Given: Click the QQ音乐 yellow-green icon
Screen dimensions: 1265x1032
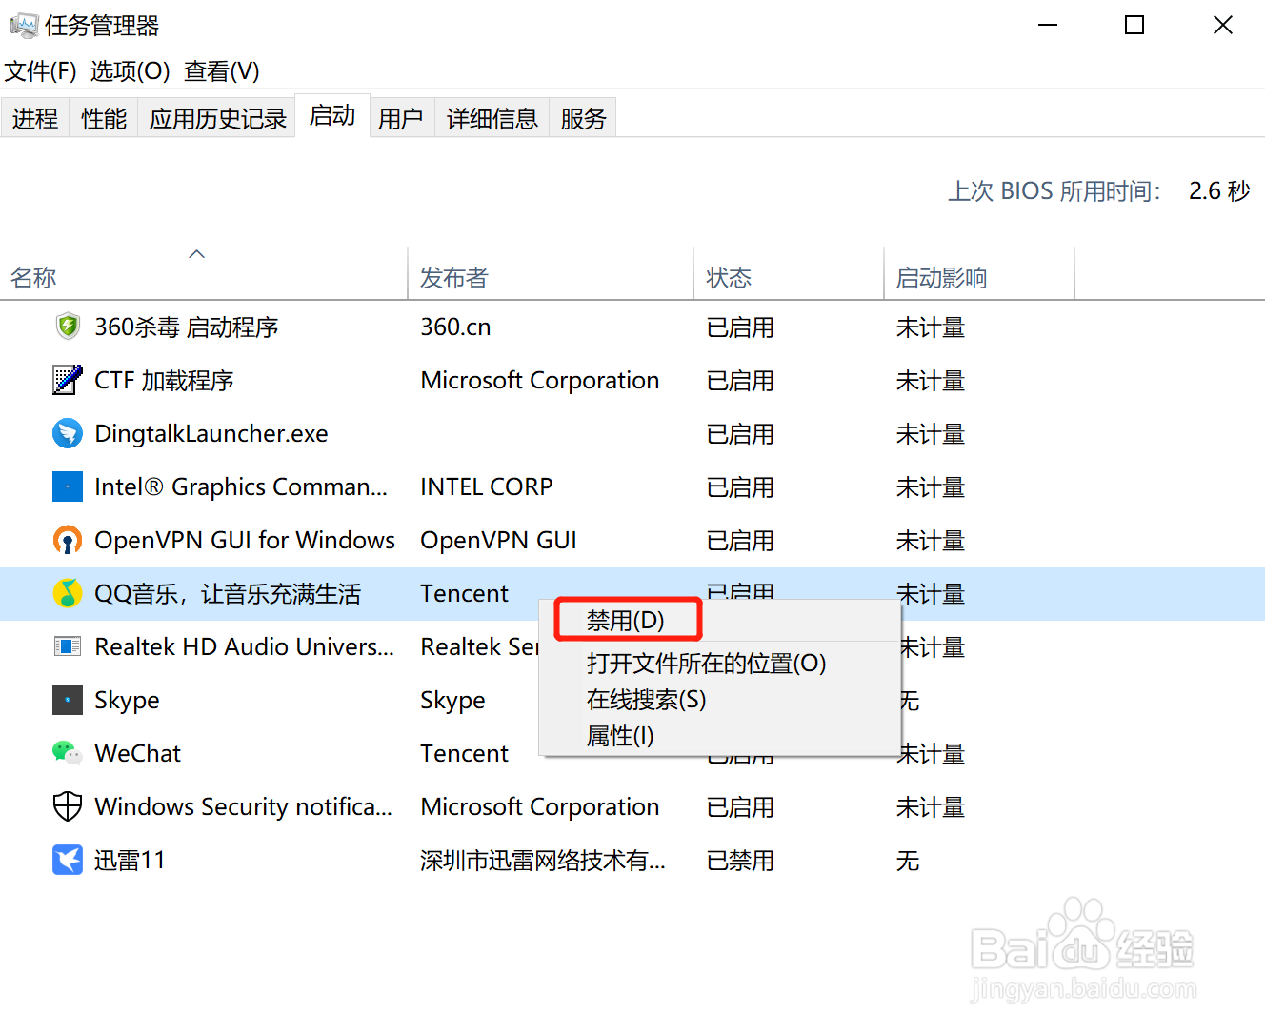Looking at the screenshot, I should (68, 593).
